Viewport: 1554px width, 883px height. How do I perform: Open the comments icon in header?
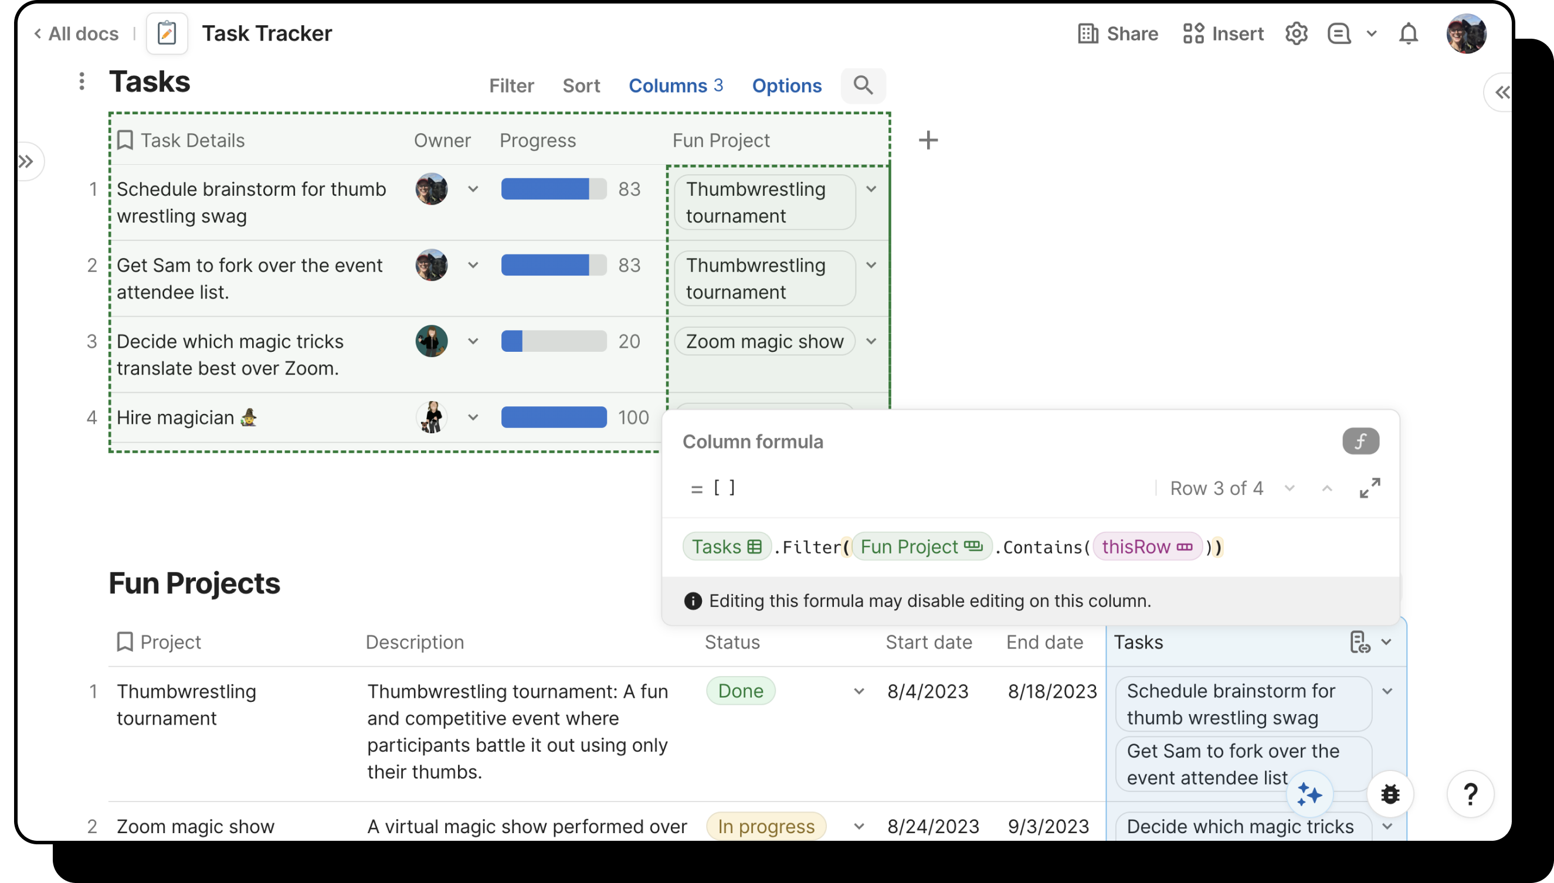point(1339,33)
